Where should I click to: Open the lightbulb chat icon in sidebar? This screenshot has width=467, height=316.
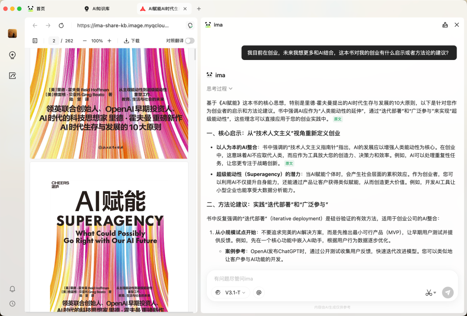click(x=12, y=55)
